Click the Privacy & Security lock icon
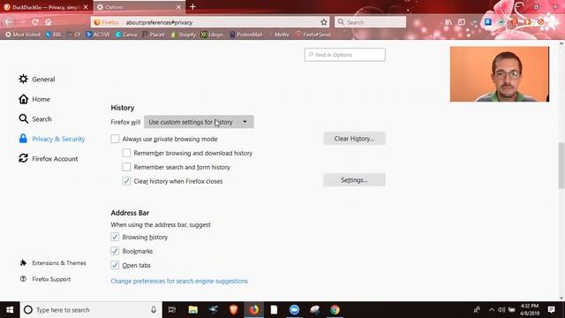The image size is (565, 318). coord(23,139)
